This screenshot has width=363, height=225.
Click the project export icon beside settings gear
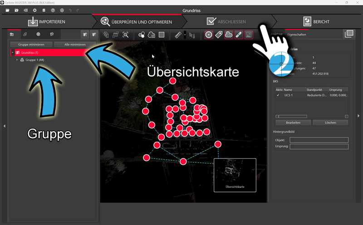pos(26,10)
